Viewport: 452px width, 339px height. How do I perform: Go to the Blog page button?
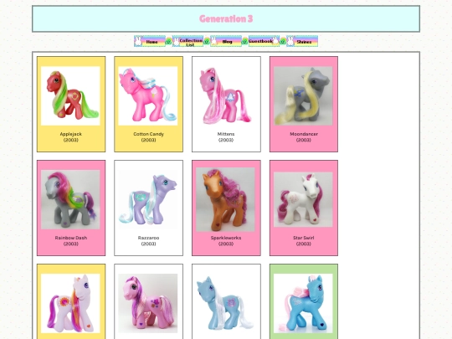click(x=226, y=41)
